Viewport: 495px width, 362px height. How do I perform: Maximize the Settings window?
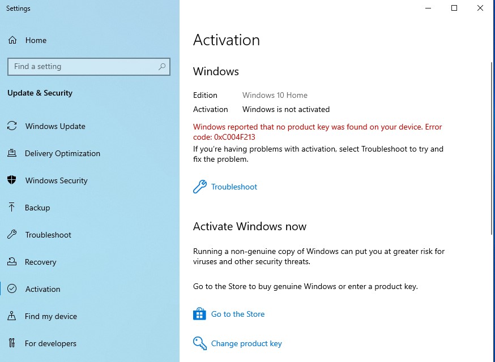(454, 8)
